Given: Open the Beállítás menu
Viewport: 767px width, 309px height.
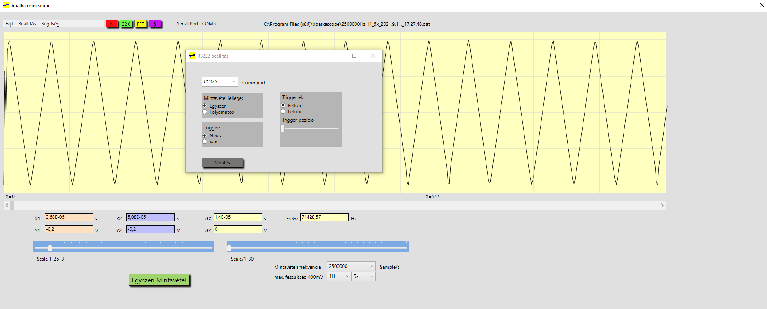Looking at the screenshot, I should pyautogui.click(x=27, y=24).
